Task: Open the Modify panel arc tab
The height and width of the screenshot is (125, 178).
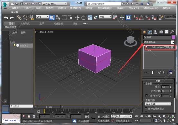Action: (150, 32)
